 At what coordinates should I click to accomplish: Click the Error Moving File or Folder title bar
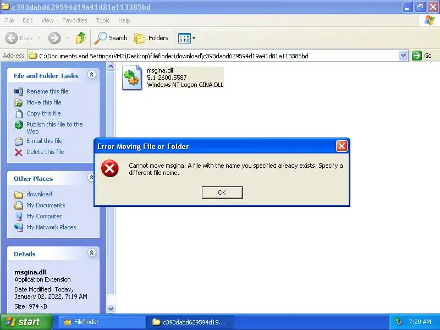[x=215, y=146]
